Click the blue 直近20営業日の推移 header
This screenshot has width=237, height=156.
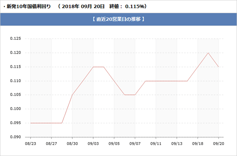[x=118, y=19]
